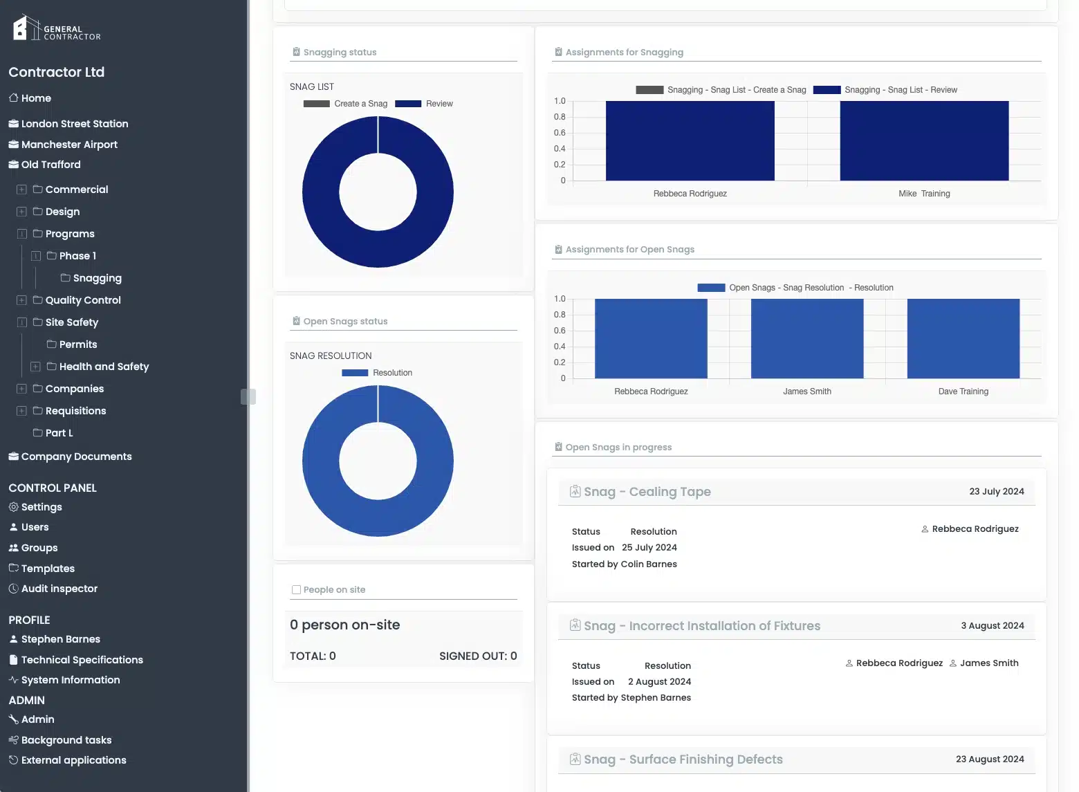Click the Snagging folder icon in tree

click(x=65, y=277)
